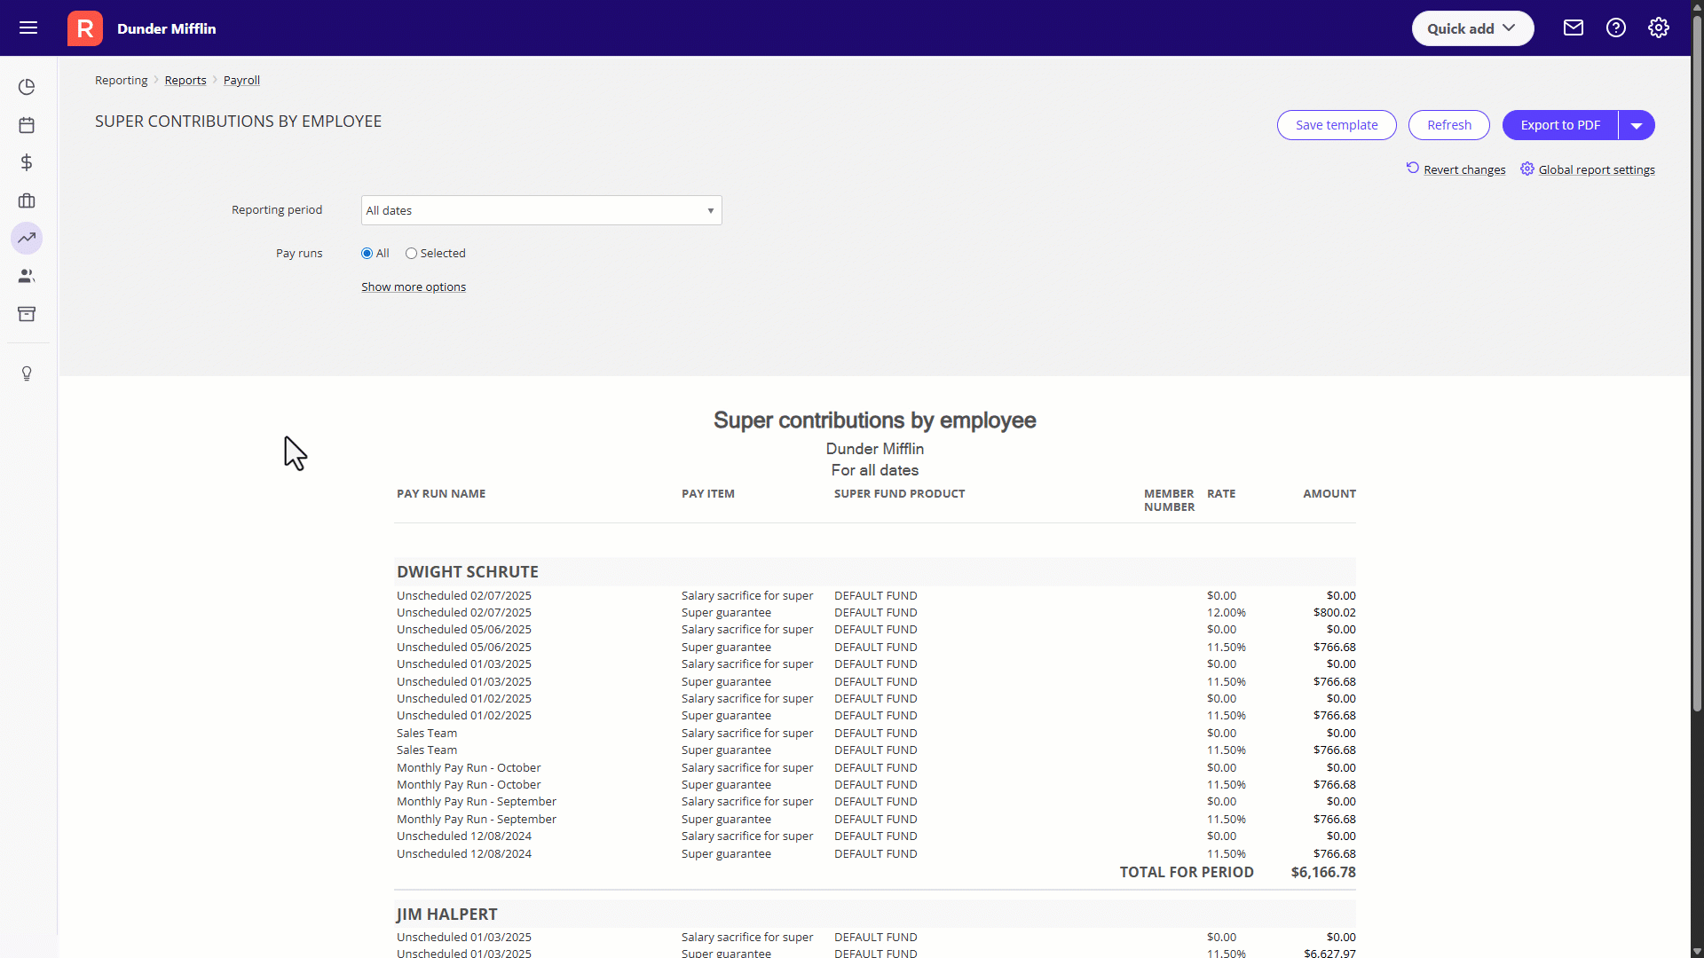
Task: Choose the Selected pay runs option
Action: pyautogui.click(x=411, y=253)
